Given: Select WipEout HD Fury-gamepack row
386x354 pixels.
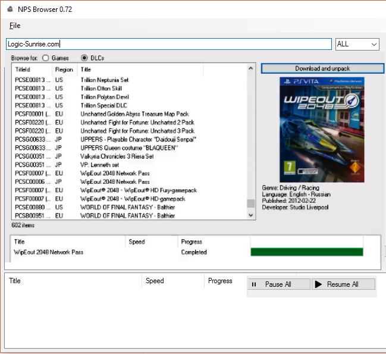Looking at the screenshot, I should coord(130,190).
